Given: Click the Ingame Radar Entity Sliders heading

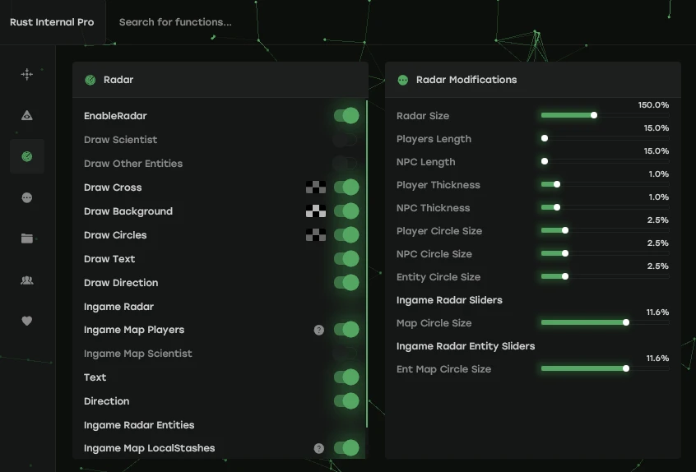Looking at the screenshot, I should pos(466,346).
